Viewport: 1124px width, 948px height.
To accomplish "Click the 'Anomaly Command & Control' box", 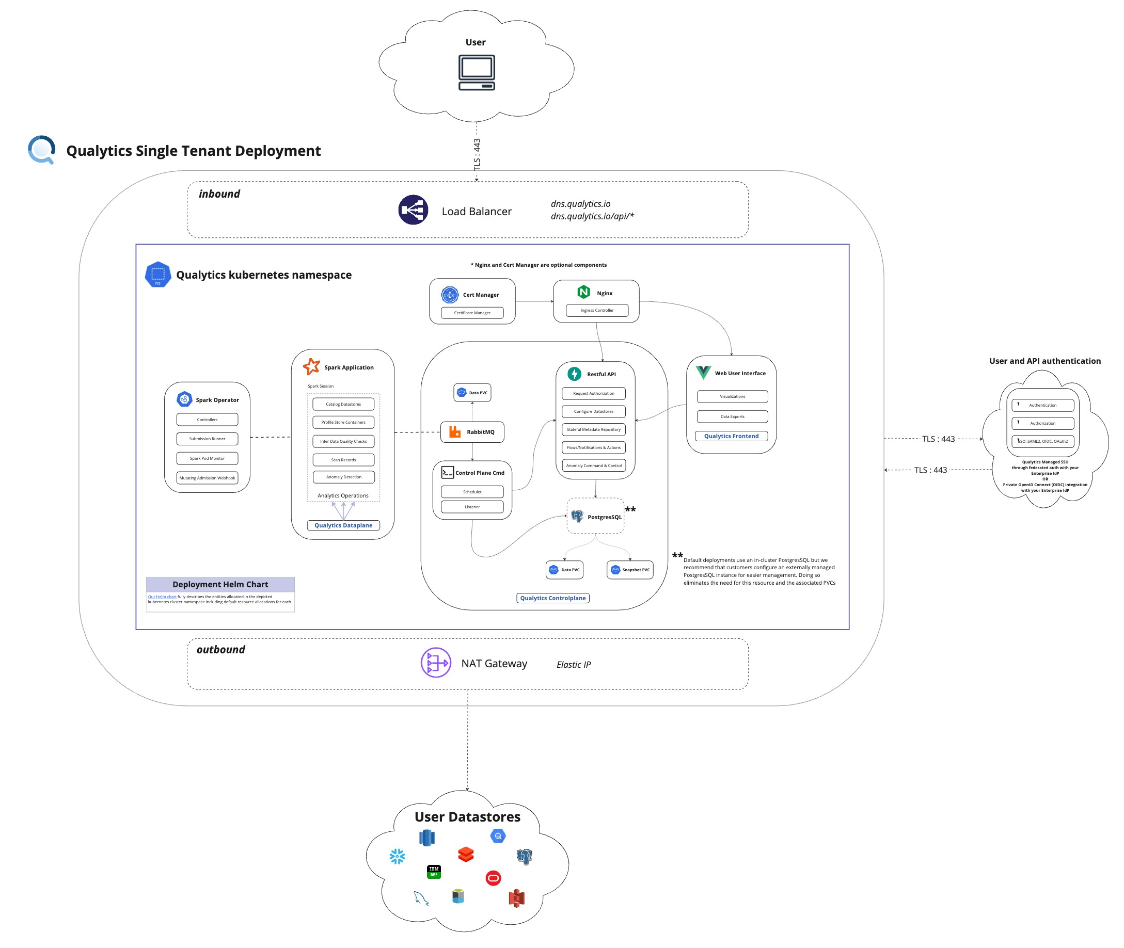I will pyautogui.click(x=593, y=465).
